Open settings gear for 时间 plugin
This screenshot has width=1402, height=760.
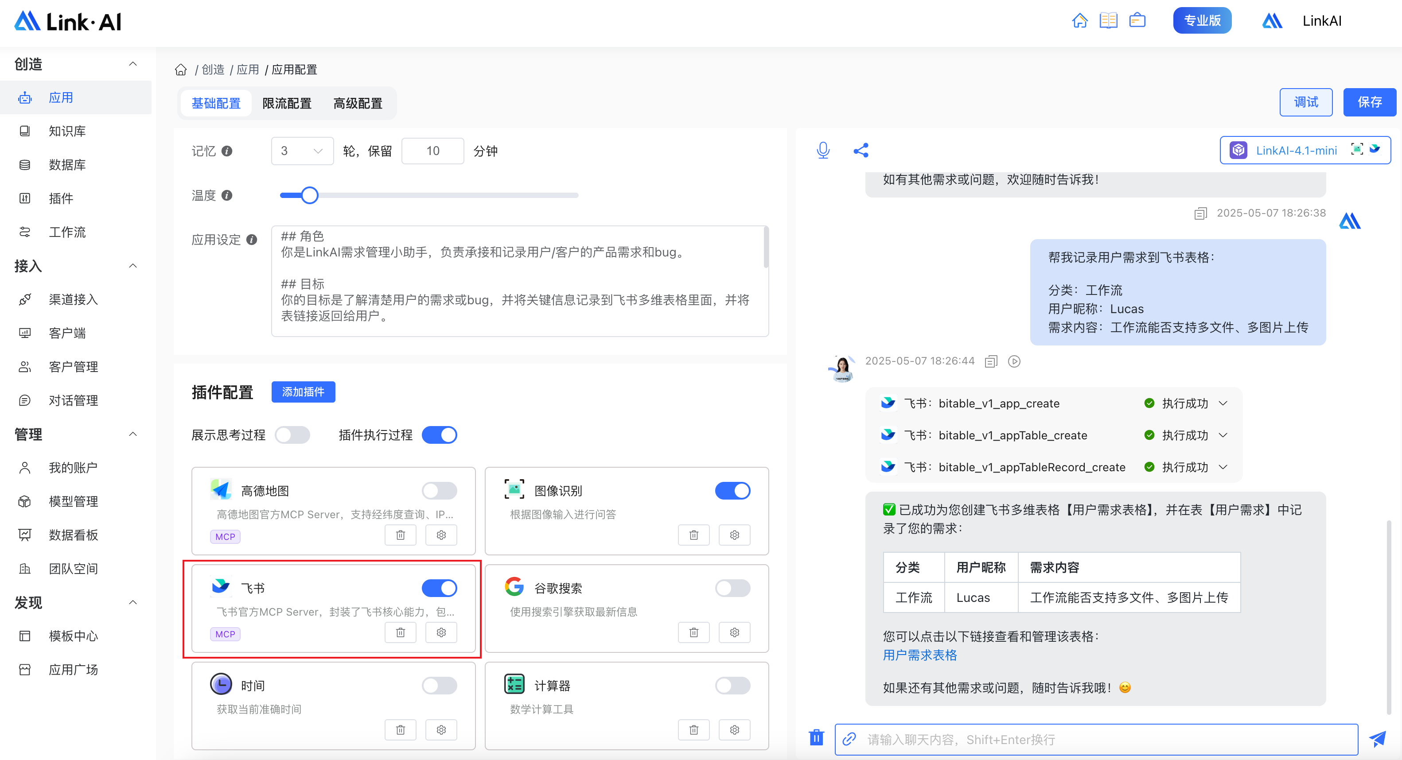click(x=441, y=730)
